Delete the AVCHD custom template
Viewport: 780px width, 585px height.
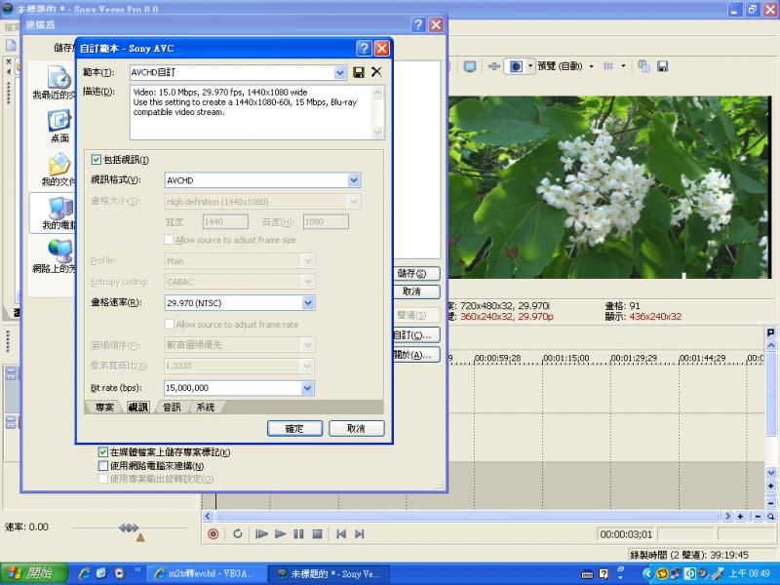(377, 71)
